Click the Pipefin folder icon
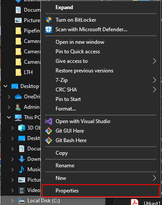This screenshot has height=205, width=162. coord(18,31)
